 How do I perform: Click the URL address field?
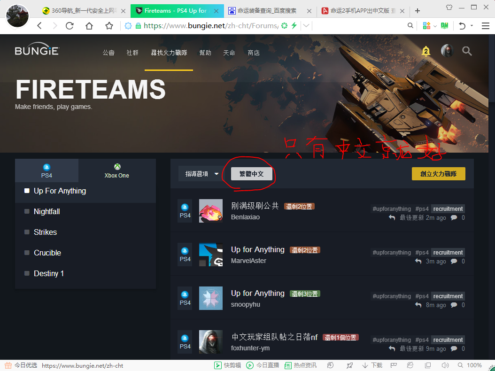pyautogui.click(x=211, y=25)
